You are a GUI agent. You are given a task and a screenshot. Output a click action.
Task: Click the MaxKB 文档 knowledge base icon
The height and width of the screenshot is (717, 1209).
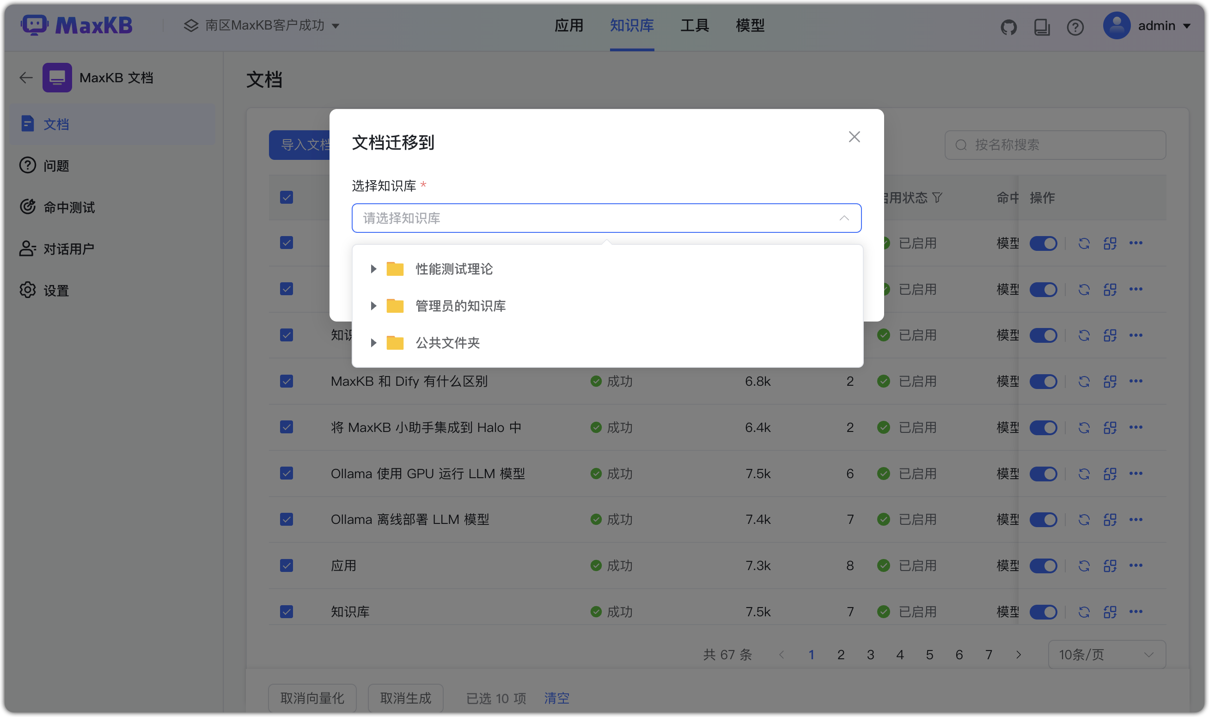point(57,77)
